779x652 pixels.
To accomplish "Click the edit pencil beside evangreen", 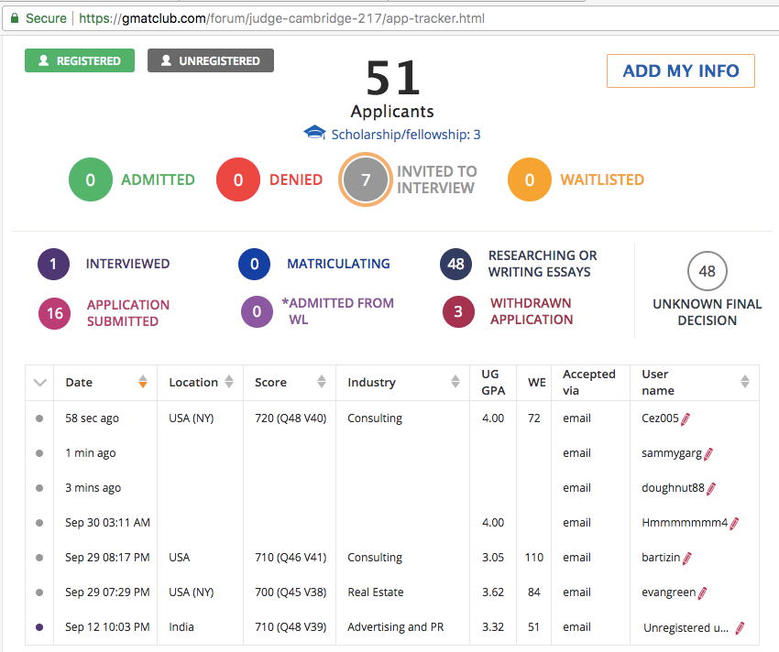I will point(703,592).
